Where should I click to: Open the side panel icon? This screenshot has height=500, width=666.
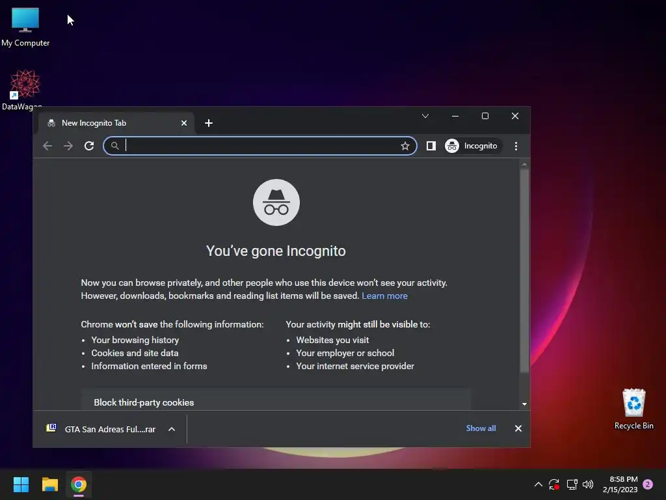[431, 146]
